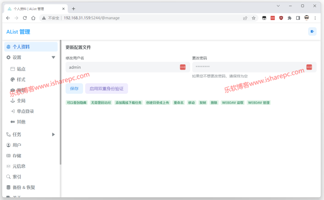
Task: Bookmark this page with star icon
Action: tap(253, 18)
